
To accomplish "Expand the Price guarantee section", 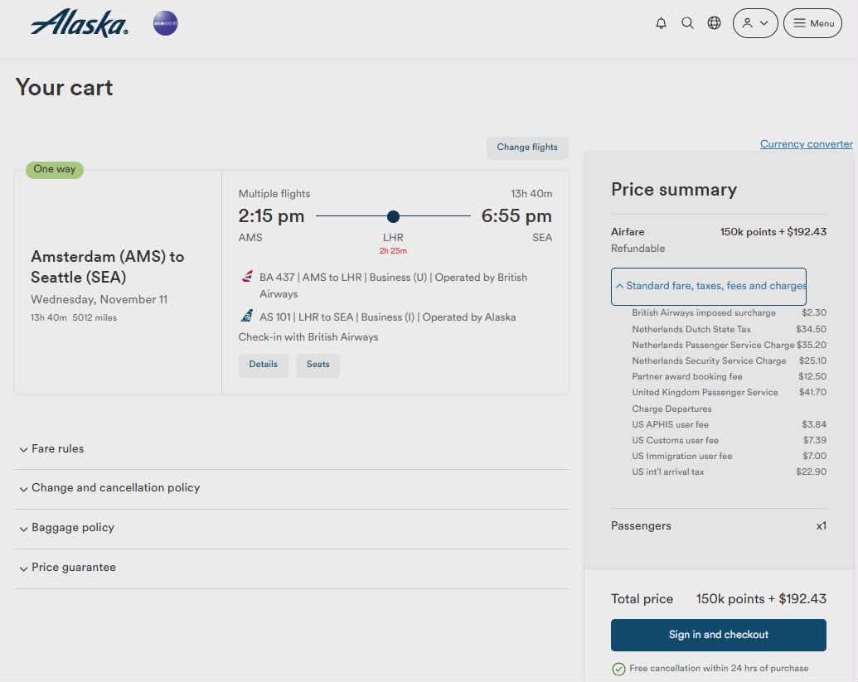I will tap(74, 568).
